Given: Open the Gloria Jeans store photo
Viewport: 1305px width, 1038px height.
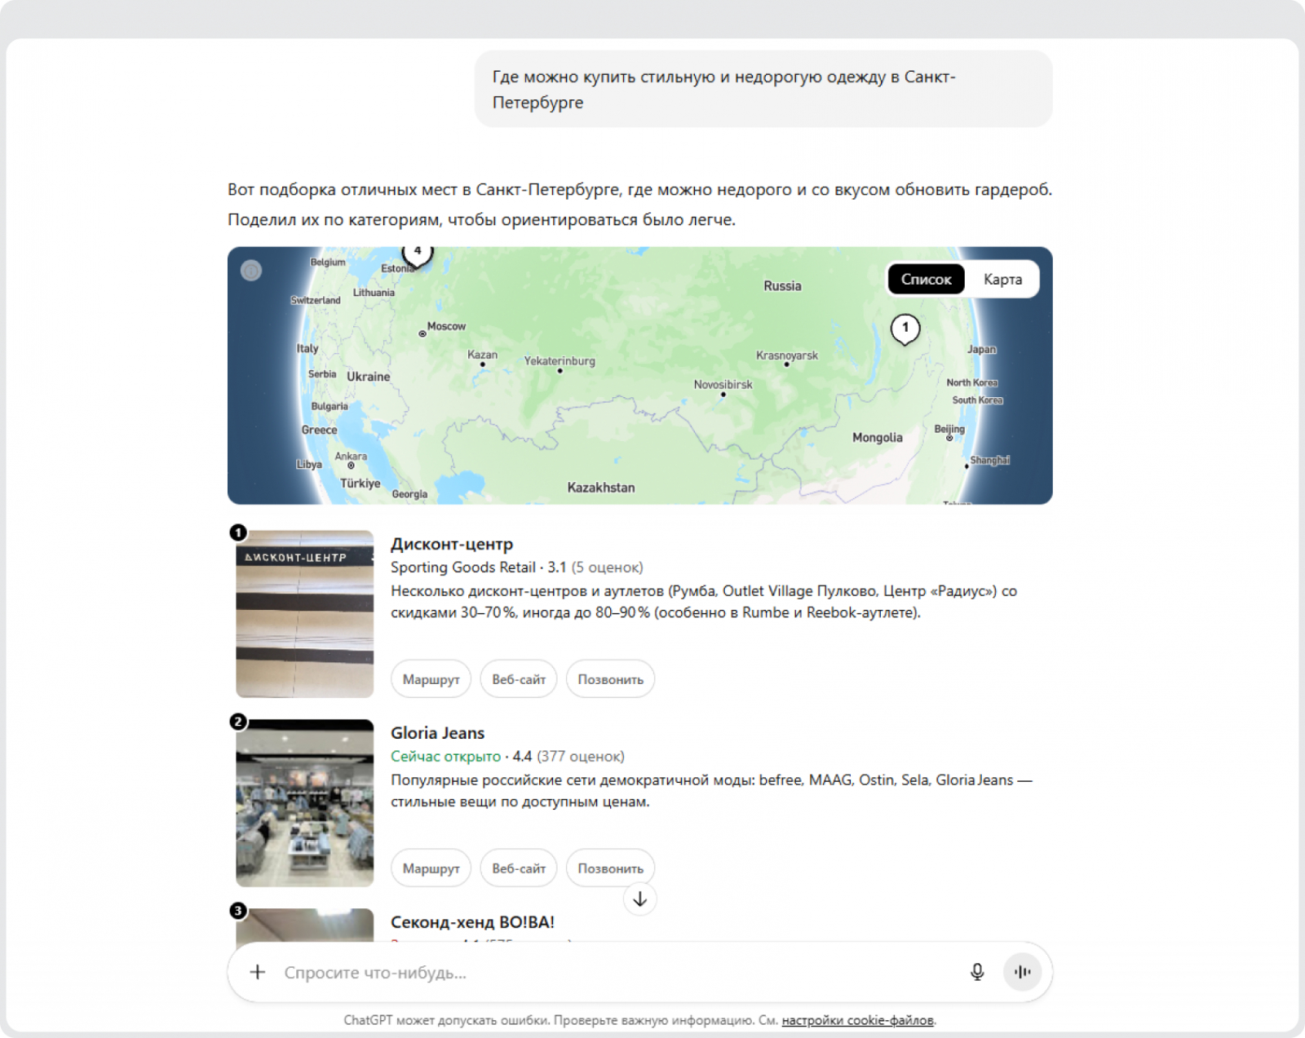Looking at the screenshot, I should tap(305, 803).
